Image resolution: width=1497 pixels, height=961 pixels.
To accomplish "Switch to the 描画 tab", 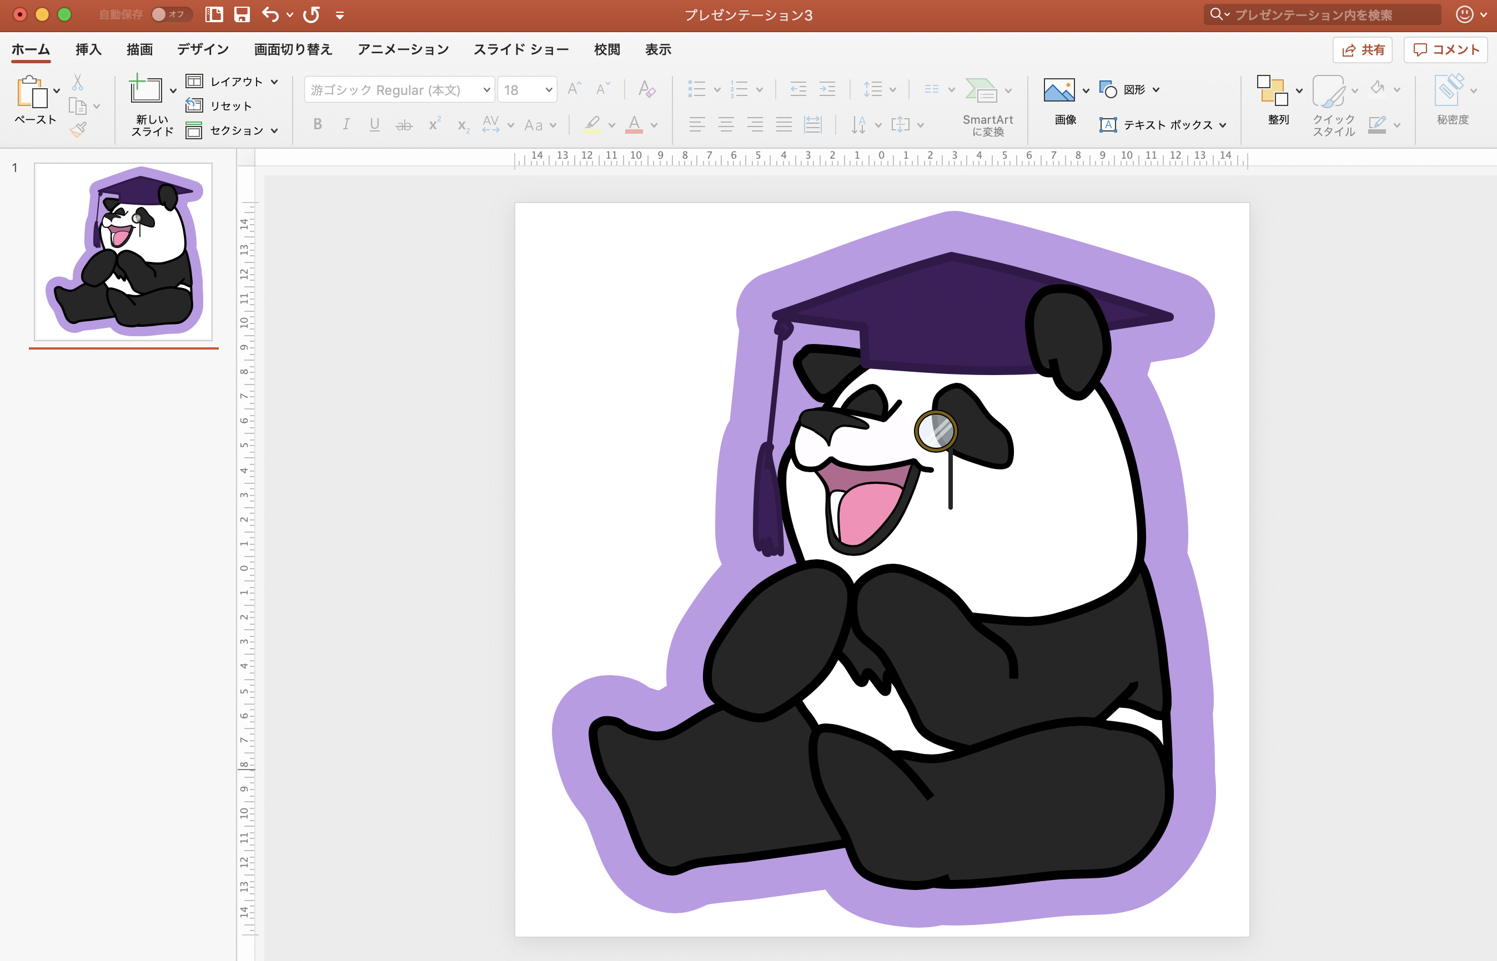I will pos(139,49).
